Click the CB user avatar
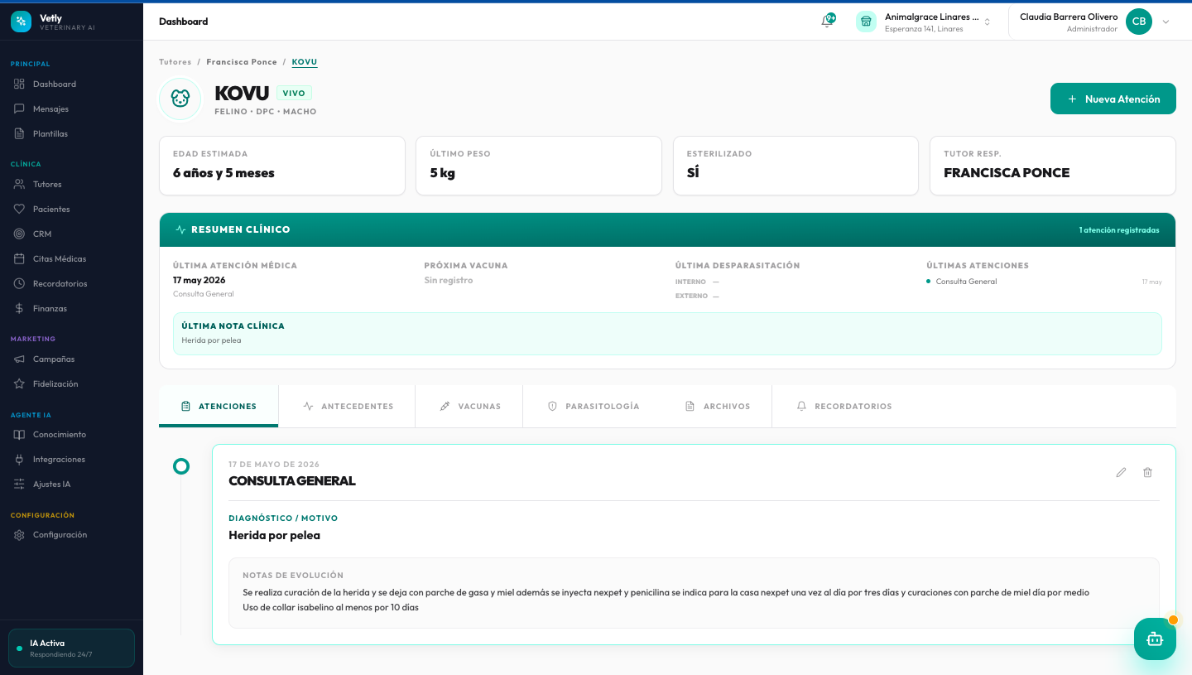1192x675 pixels. pos(1139,22)
